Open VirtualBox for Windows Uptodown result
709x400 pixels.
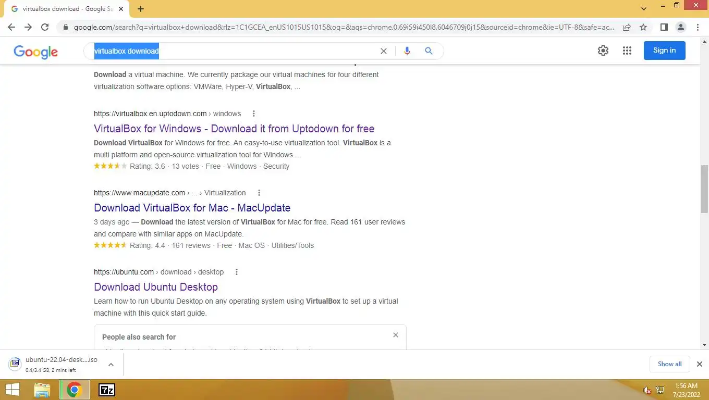[234, 129]
